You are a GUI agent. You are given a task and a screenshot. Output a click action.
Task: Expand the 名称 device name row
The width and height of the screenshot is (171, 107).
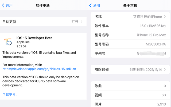(x=130, y=17)
